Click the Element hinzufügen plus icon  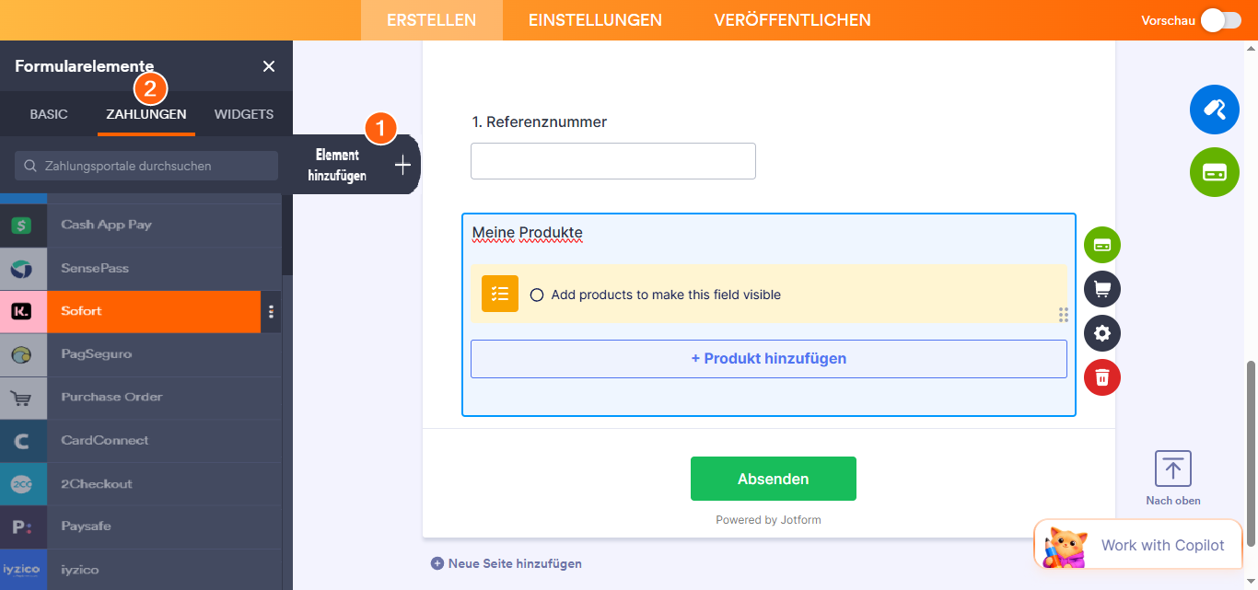402,164
